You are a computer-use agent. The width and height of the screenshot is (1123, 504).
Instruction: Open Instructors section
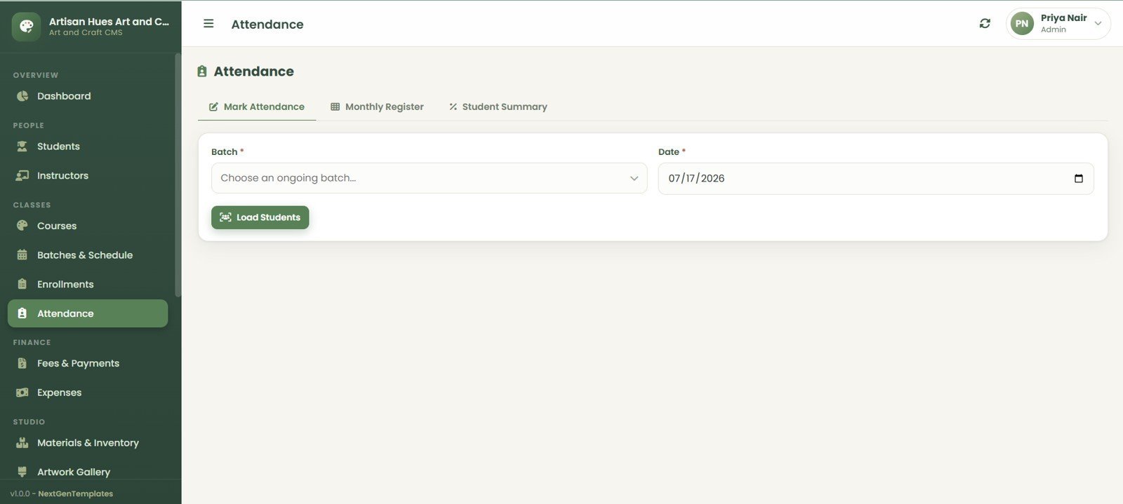pyautogui.click(x=88, y=176)
